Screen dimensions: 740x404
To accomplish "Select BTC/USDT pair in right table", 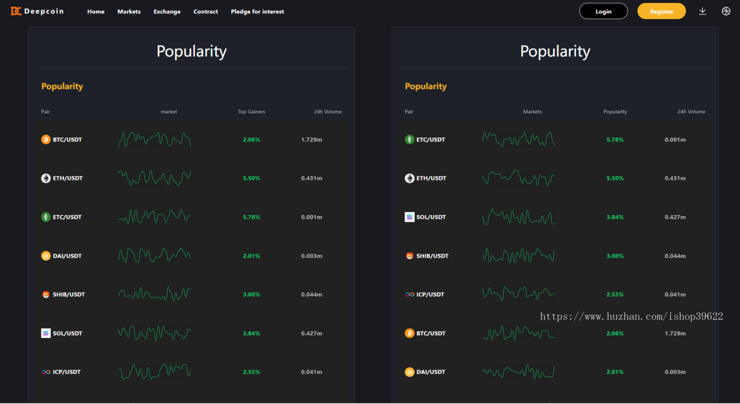I will (x=431, y=334).
